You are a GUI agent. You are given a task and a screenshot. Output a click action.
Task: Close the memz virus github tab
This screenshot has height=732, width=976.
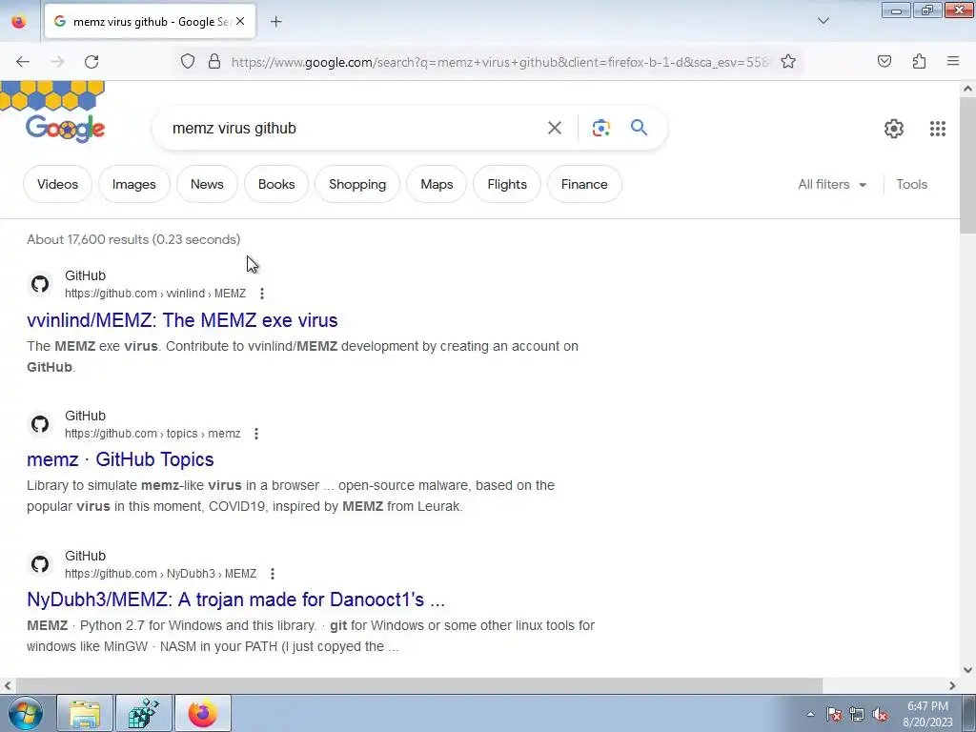(240, 22)
